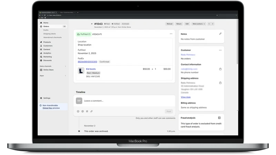Viewport: 276px width, 155px height.
Task: Click the Kid boots thumbnail
Action: (81, 71)
